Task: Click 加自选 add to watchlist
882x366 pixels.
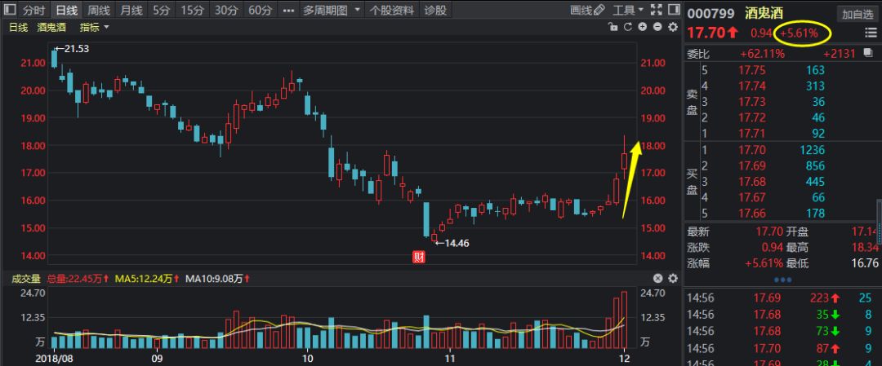Action: [857, 15]
